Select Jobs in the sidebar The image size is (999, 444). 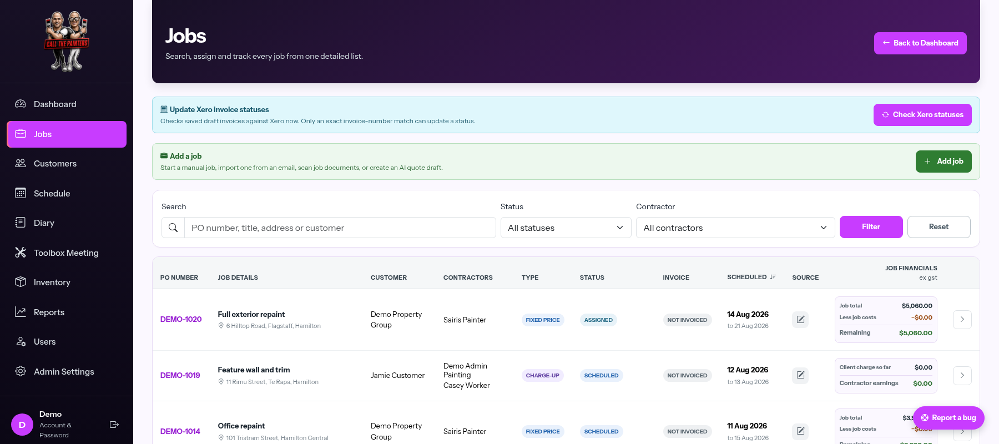(x=67, y=134)
